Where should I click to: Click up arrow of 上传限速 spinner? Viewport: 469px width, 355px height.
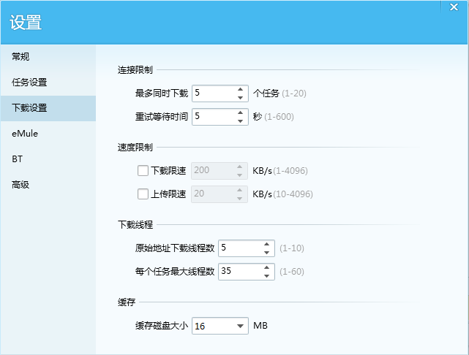point(239,190)
